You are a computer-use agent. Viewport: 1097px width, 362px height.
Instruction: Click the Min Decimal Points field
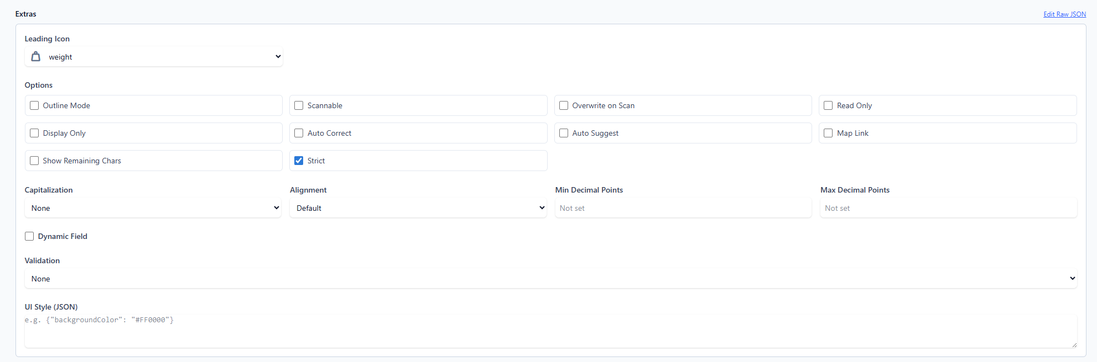[683, 208]
